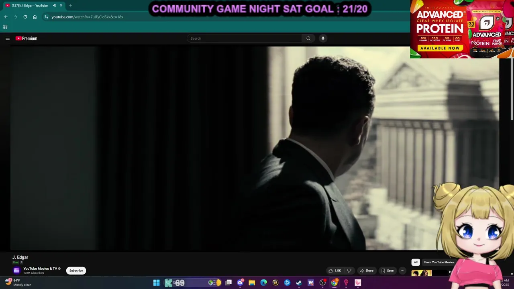The image size is (514, 289).
Task: Reload the page with refresh icon
Action: click(x=25, y=17)
